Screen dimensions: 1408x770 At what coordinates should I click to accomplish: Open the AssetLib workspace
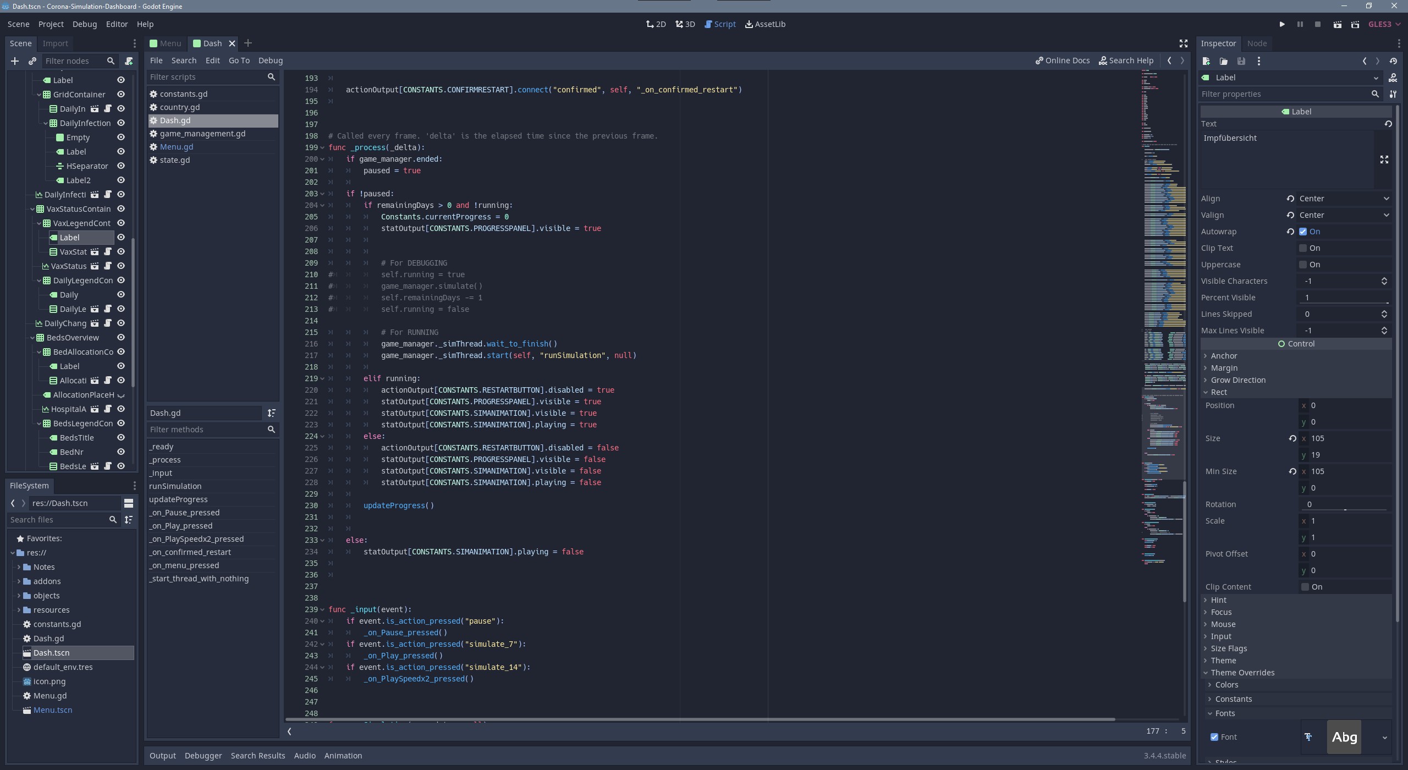[765, 24]
